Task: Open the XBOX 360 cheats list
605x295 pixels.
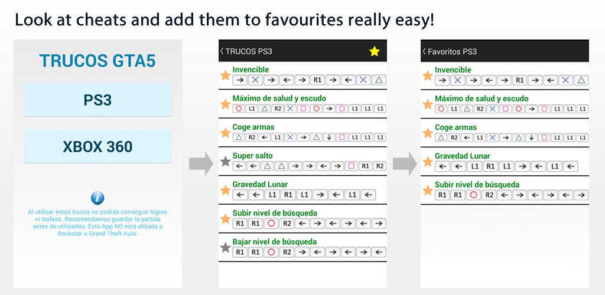Action: tap(97, 146)
